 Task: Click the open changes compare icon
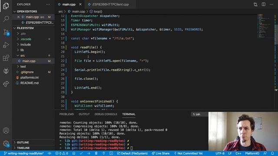tap(255, 4)
